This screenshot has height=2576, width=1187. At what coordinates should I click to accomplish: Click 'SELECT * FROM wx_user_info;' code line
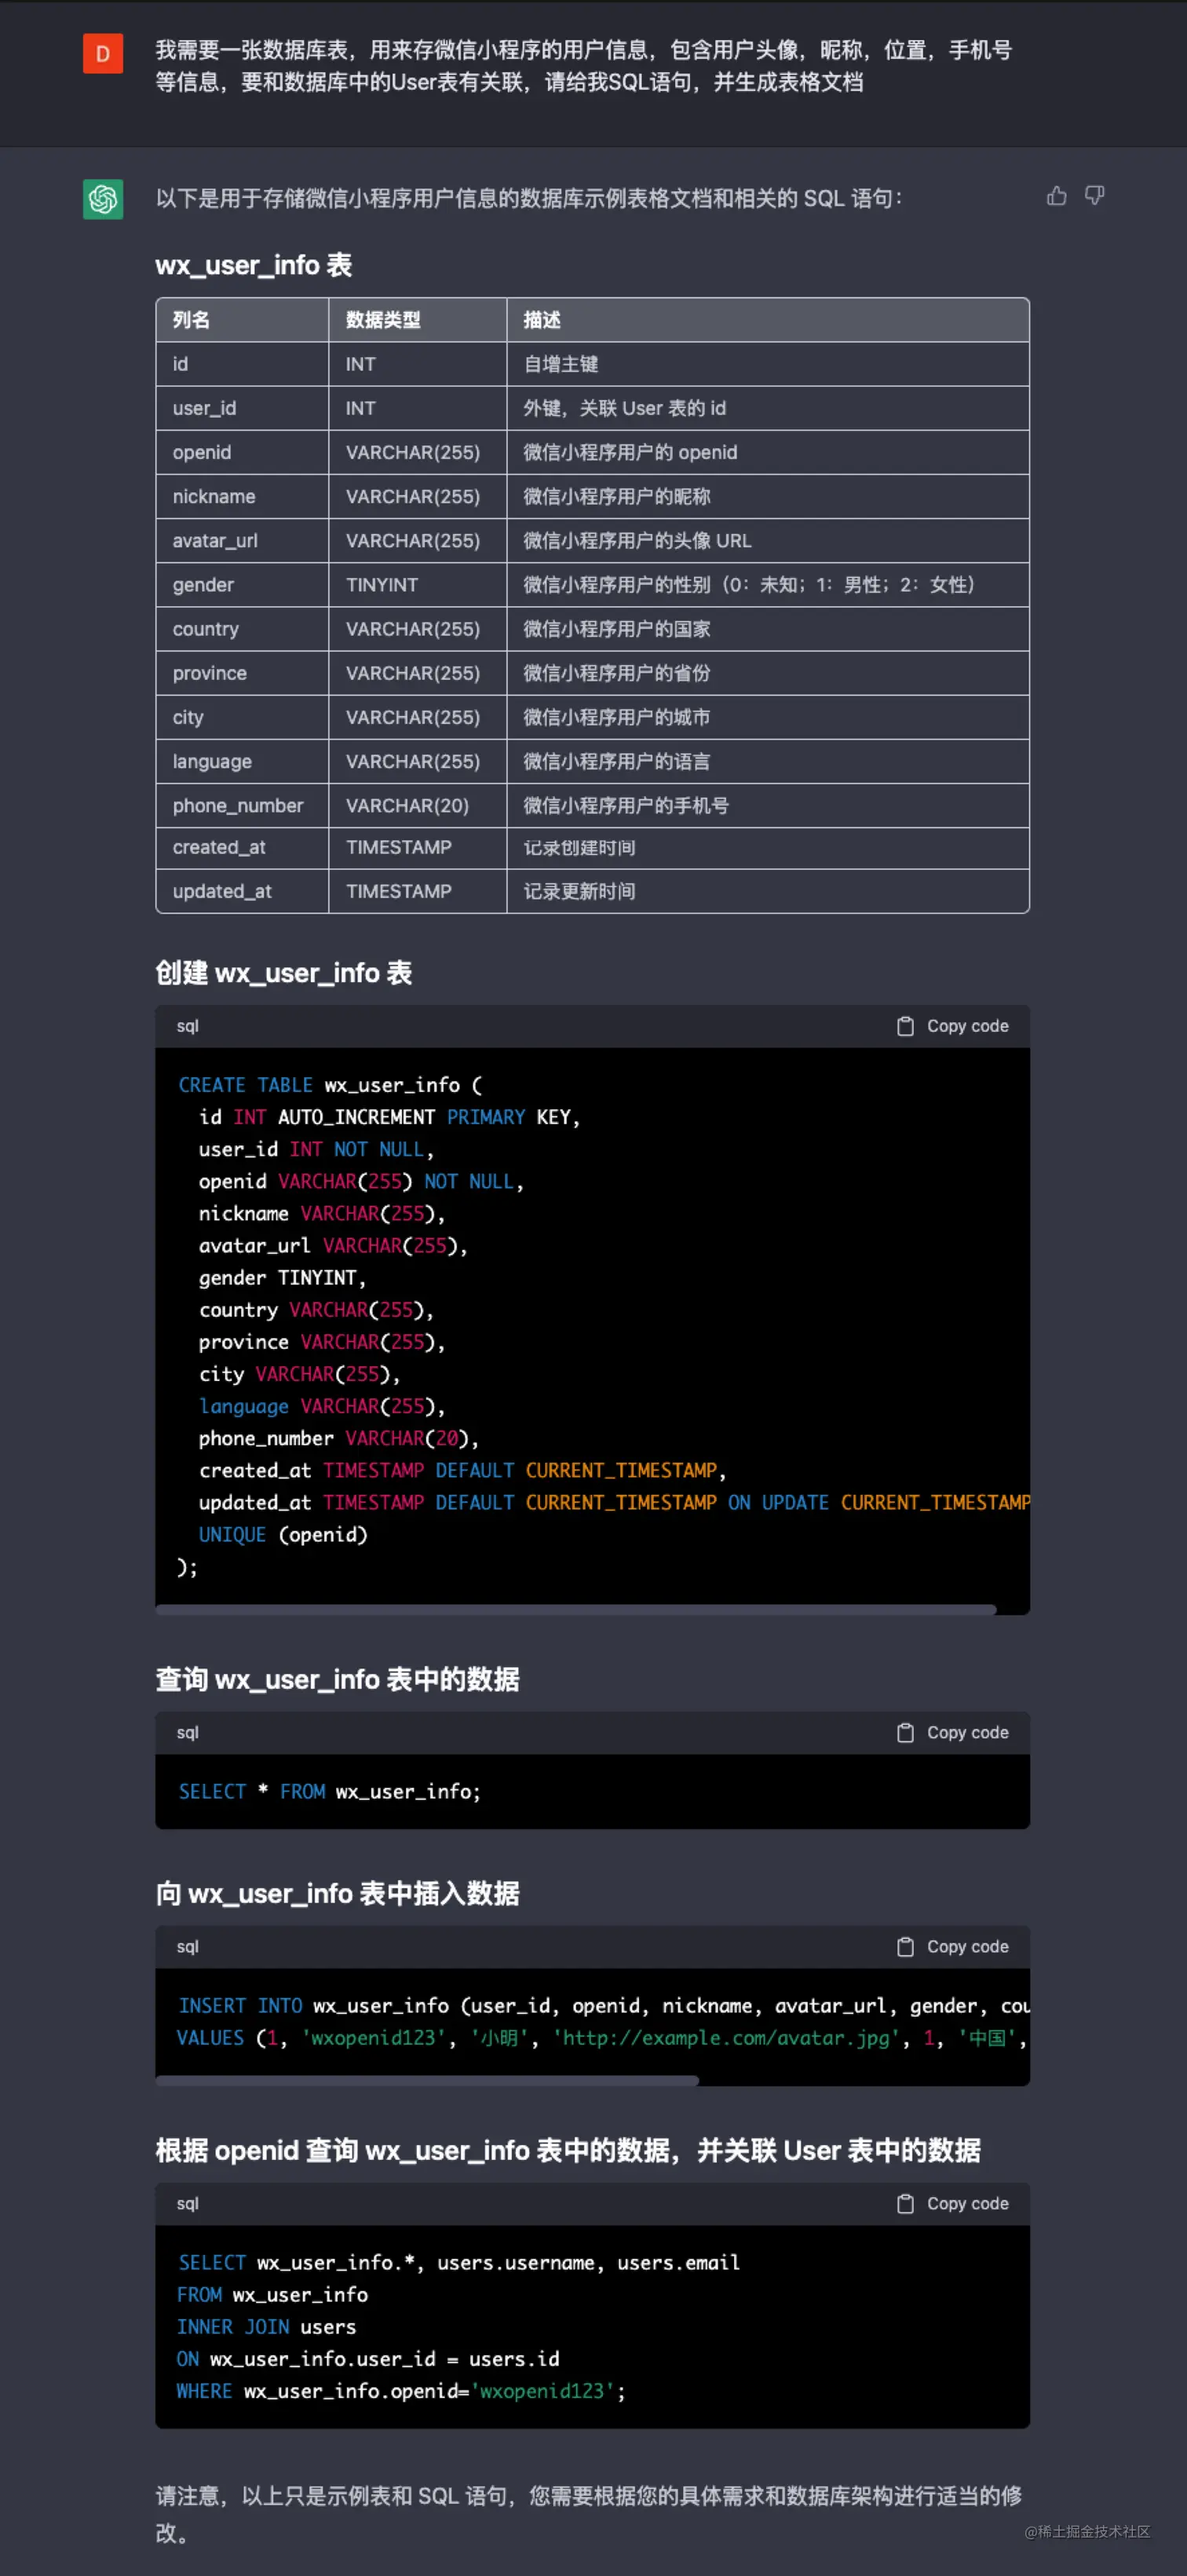pyautogui.click(x=329, y=1791)
